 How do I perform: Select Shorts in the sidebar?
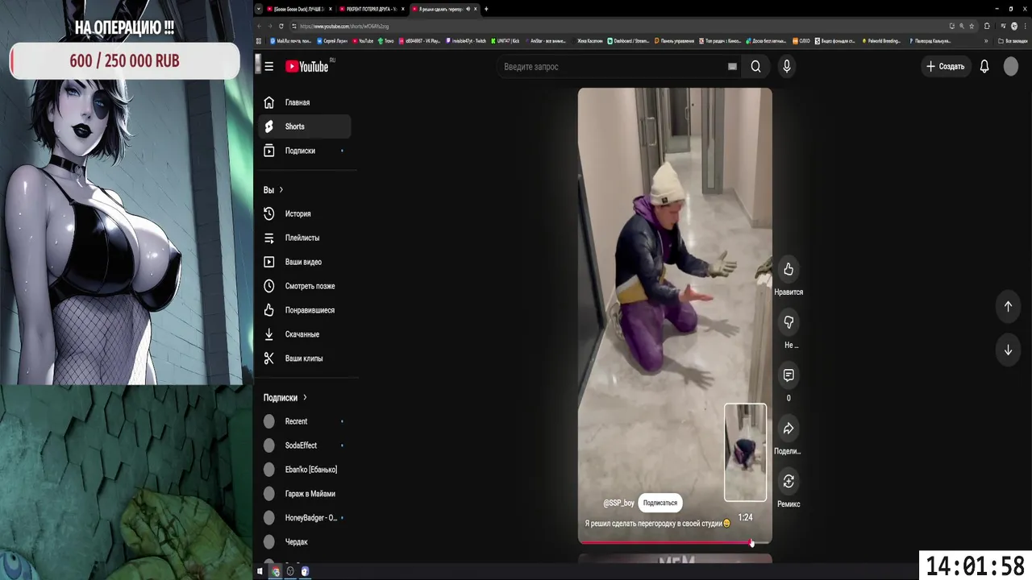(305, 126)
